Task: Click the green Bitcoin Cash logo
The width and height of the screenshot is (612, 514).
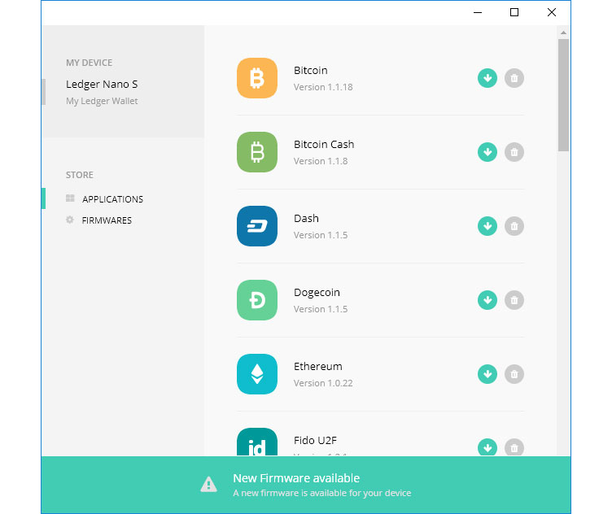Action: pos(257,152)
